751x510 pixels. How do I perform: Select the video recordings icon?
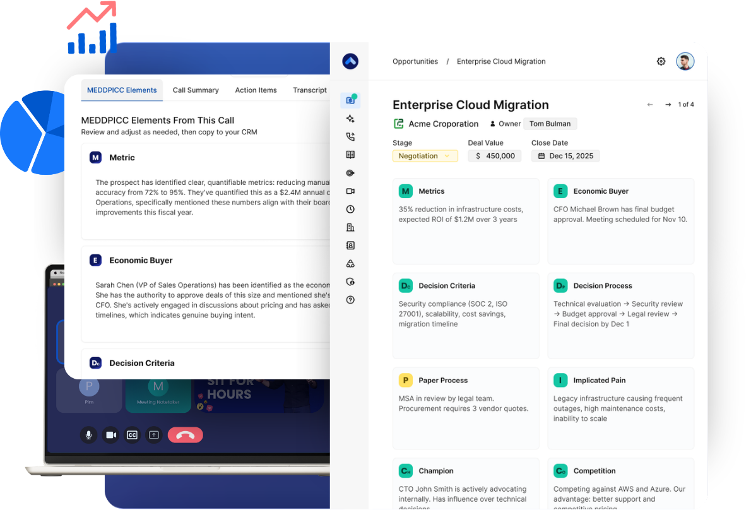(350, 191)
